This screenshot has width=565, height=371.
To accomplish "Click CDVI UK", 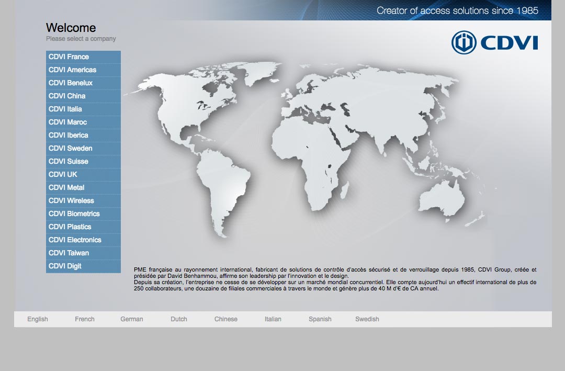I will (83, 174).
